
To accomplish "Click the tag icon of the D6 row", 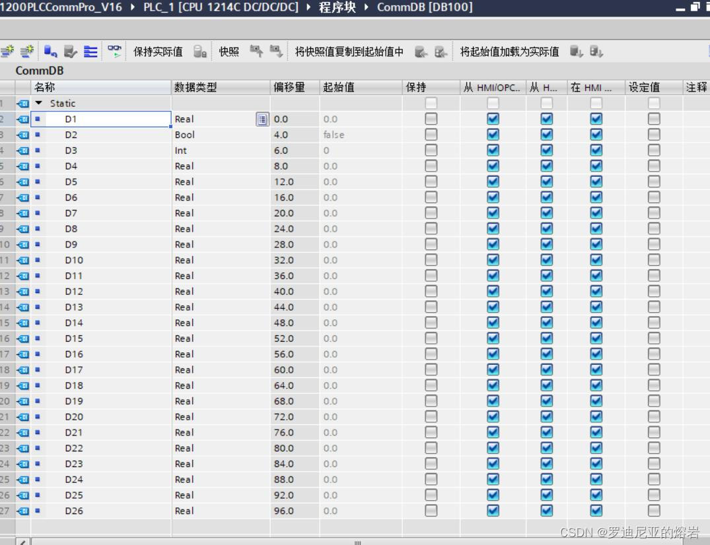I will coord(22,198).
